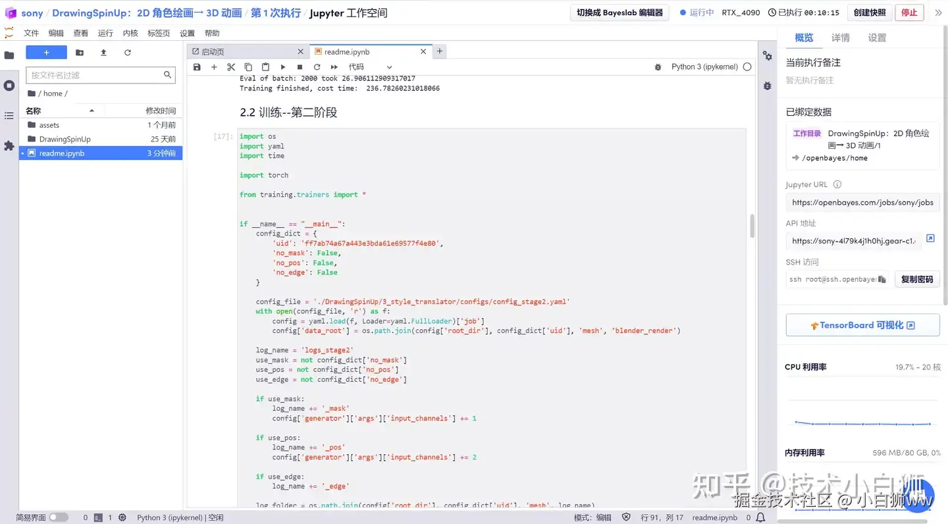Click the blue new launcher plus button
The height and width of the screenshot is (524, 948).
(x=46, y=53)
